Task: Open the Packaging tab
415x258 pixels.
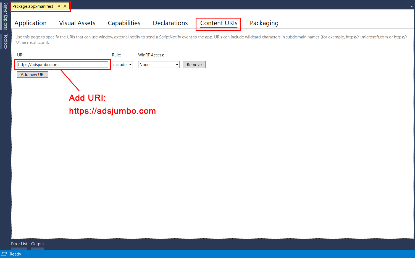Action: [264, 23]
